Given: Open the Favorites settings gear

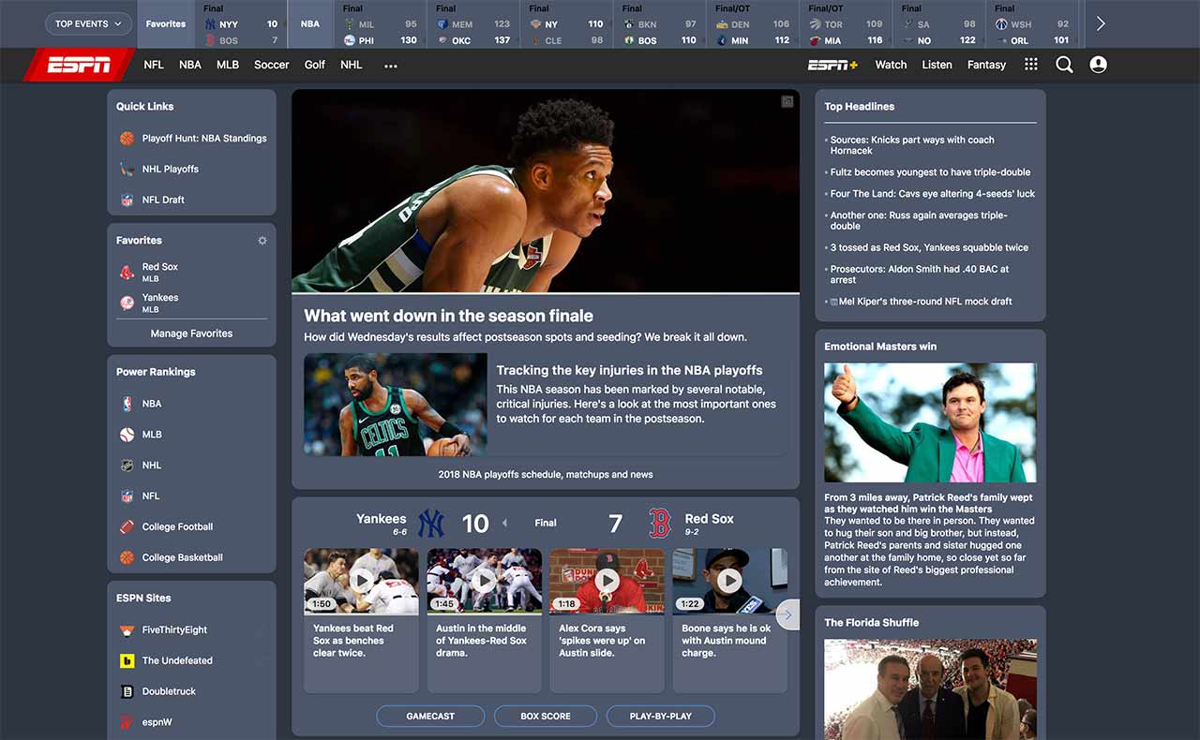Looking at the screenshot, I should 262,241.
